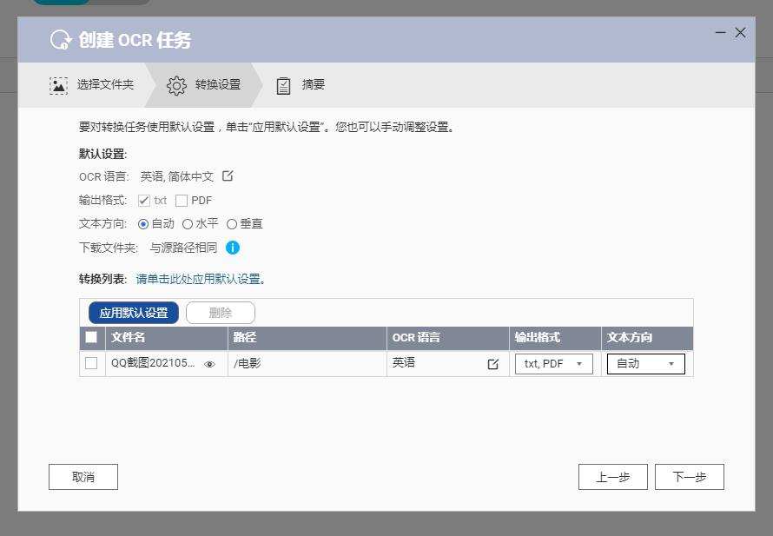This screenshot has width=773, height=536.
Task: Click the 取消 button
Action: coord(83,476)
